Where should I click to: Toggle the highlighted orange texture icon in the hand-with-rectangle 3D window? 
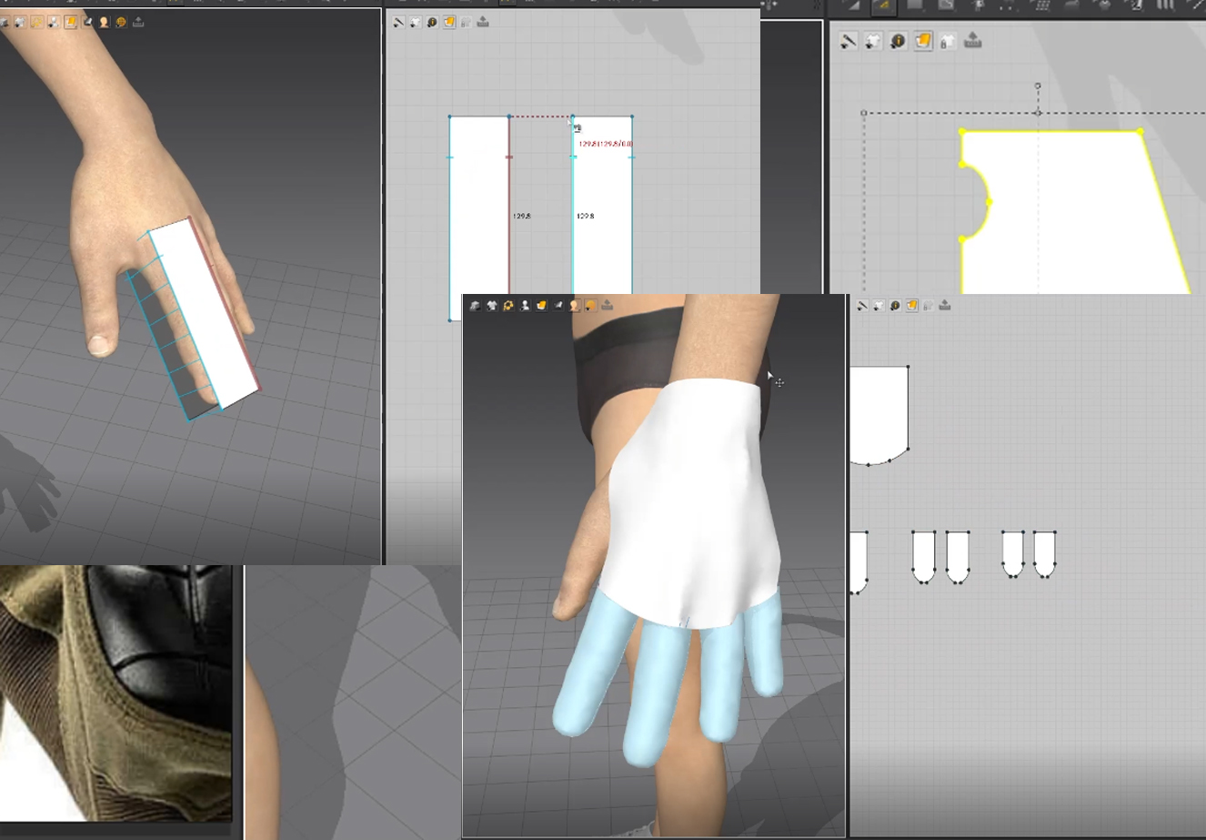(x=71, y=22)
